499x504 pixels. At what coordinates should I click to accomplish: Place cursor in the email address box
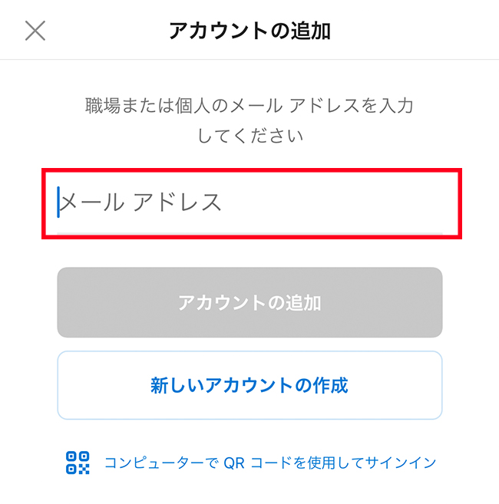[x=249, y=203]
